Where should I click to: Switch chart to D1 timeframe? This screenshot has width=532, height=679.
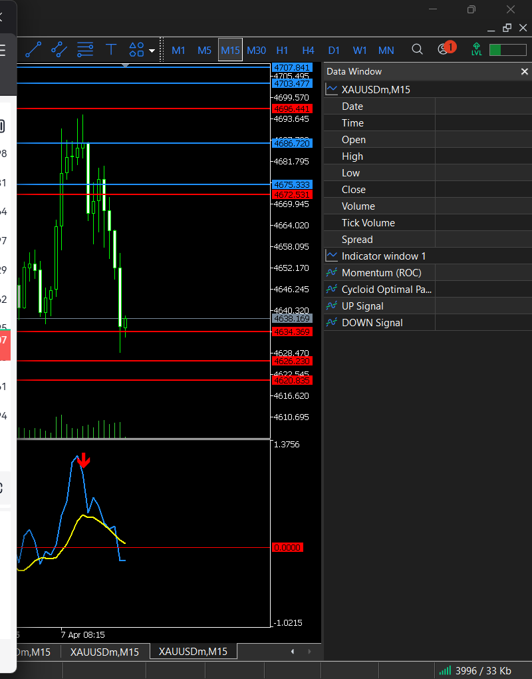pyautogui.click(x=334, y=50)
